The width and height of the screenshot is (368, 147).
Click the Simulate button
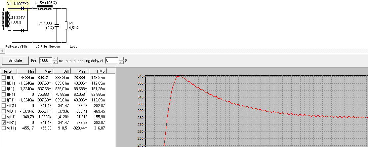point(15,60)
